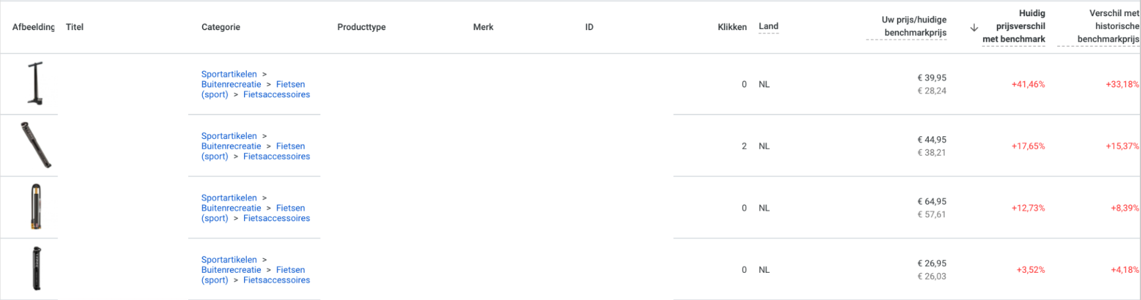This screenshot has height=300, width=1141.
Task: Open the floor pump product thumbnail
Action: click(35, 83)
